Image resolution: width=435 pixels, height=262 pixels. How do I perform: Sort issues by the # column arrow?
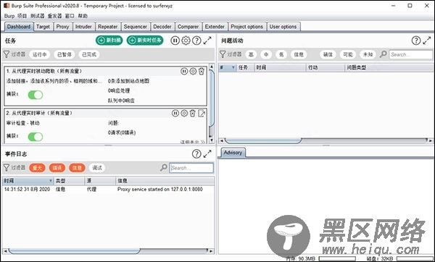pos(233,67)
